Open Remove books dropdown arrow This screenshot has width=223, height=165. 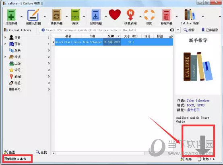pyautogui.click(x=176, y=16)
